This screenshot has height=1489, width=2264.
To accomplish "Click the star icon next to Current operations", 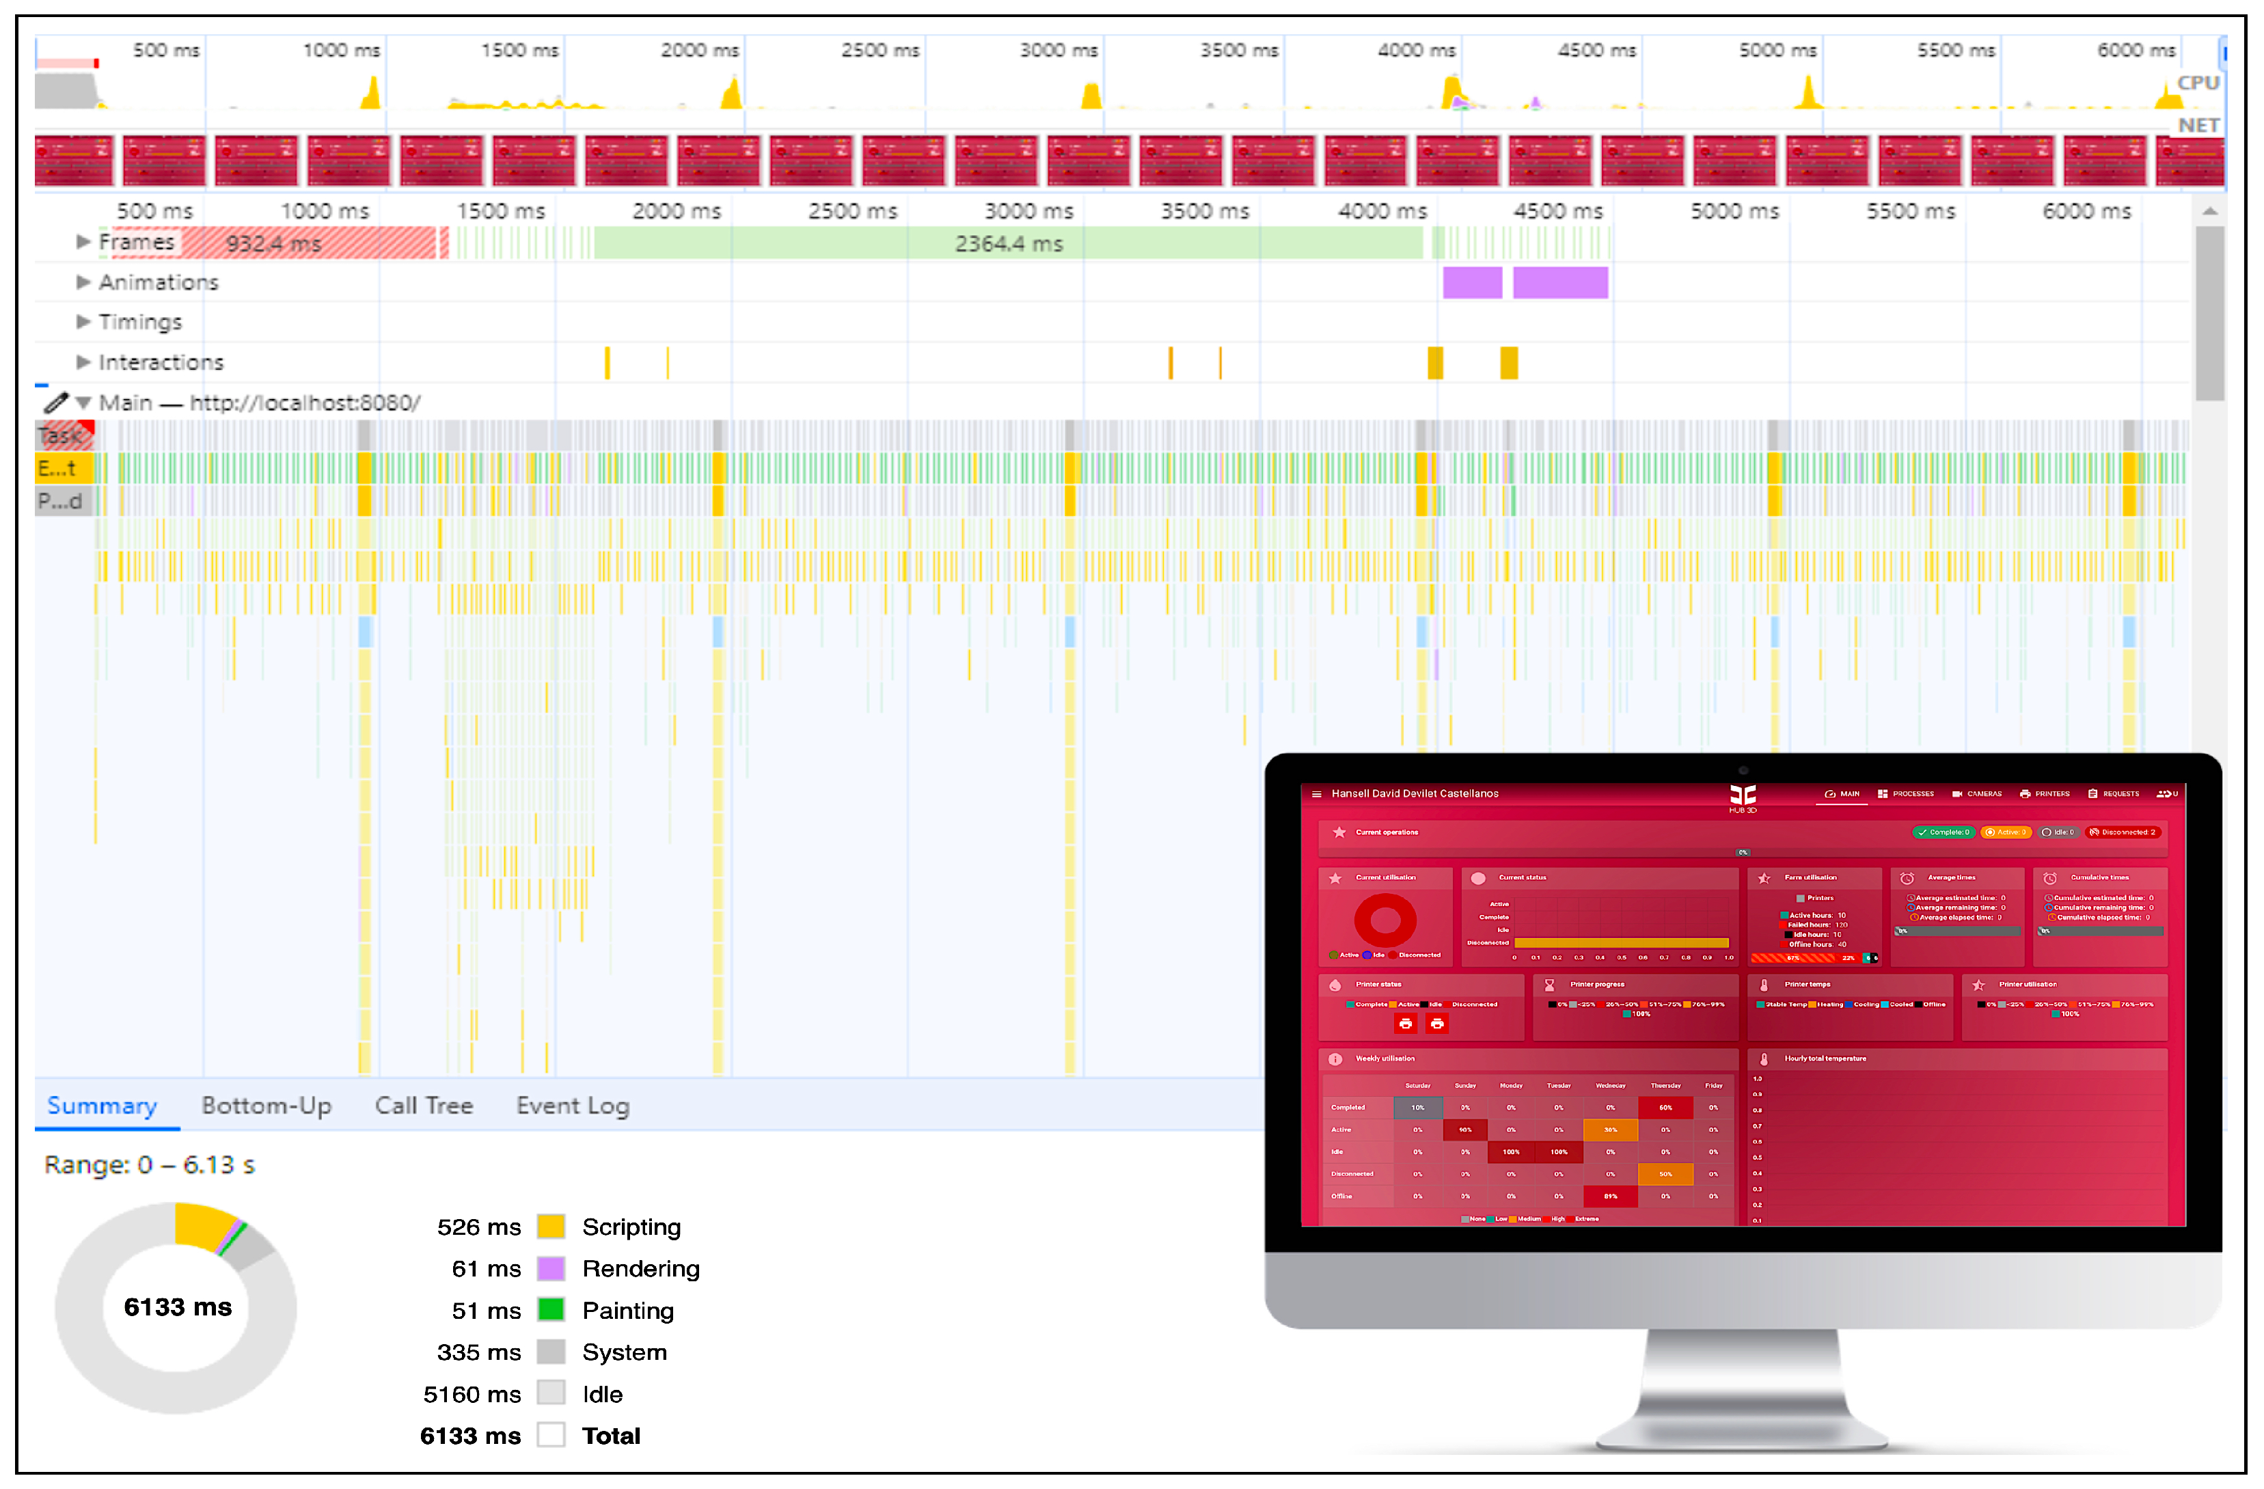I will tap(1339, 832).
